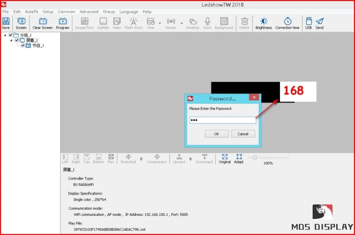Open Brightness settings
Screen dimensions: 355x235
[x=264, y=23]
